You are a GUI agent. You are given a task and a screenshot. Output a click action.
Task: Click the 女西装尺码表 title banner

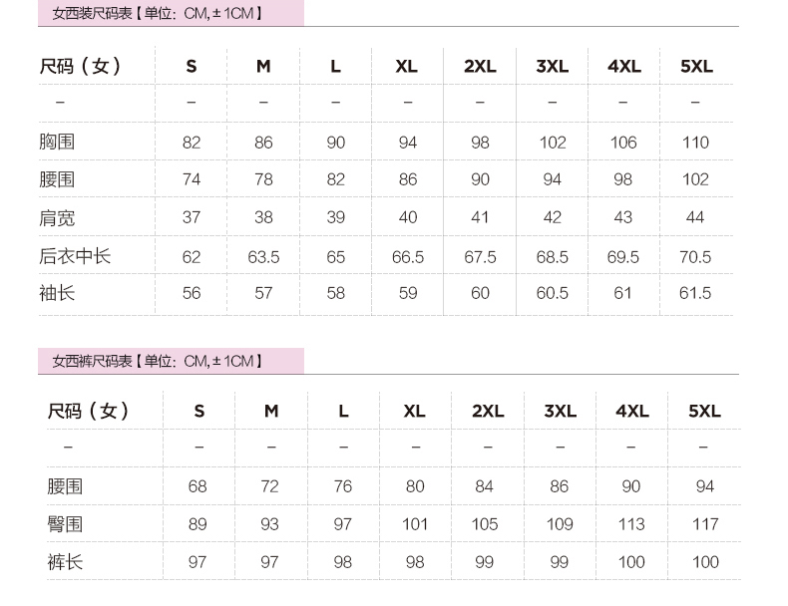(158, 13)
